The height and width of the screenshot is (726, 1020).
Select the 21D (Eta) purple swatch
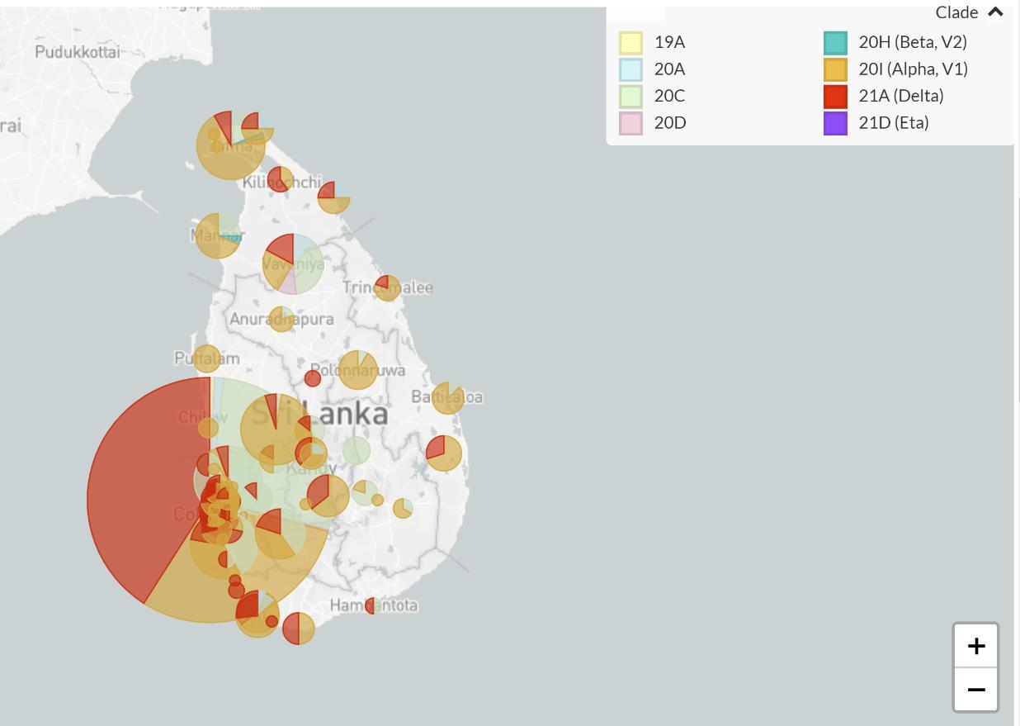tap(835, 123)
